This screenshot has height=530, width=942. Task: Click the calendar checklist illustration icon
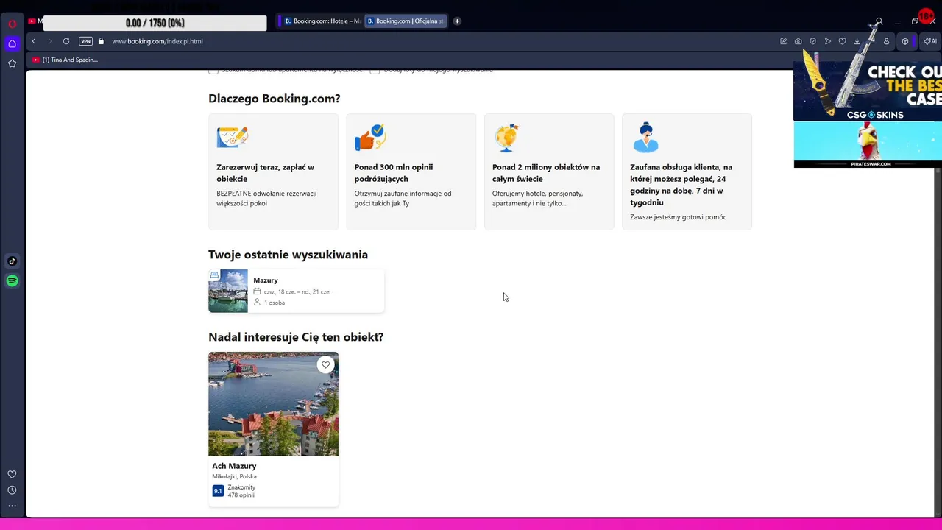[233, 137]
